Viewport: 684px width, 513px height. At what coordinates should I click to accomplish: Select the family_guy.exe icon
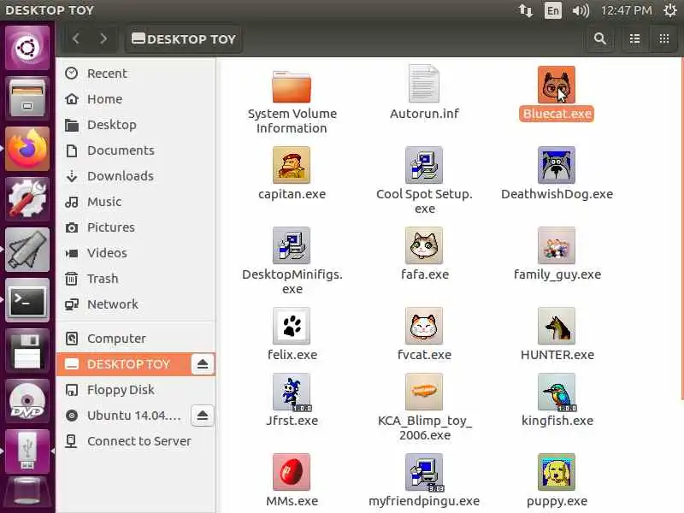(x=557, y=245)
